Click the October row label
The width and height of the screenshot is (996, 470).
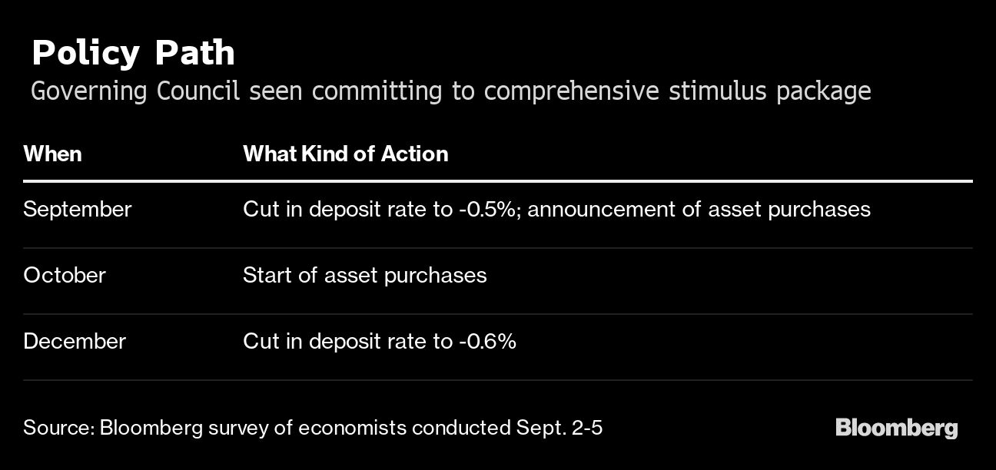click(65, 275)
